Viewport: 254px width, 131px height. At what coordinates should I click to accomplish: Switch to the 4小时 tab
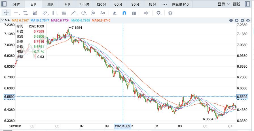tap(84, 4)
